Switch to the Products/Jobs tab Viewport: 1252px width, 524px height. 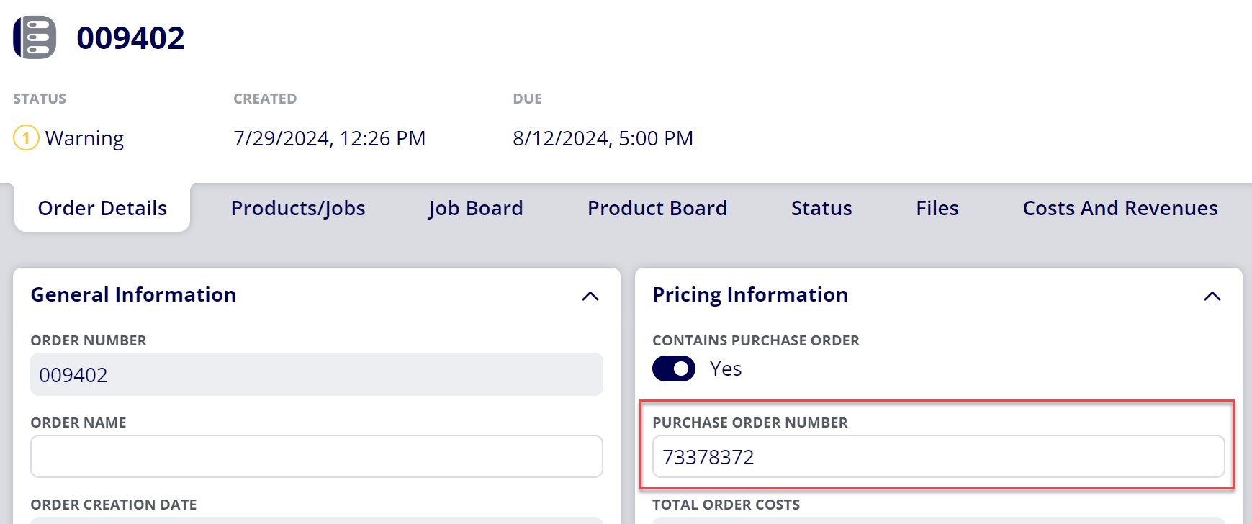point(298,208)
